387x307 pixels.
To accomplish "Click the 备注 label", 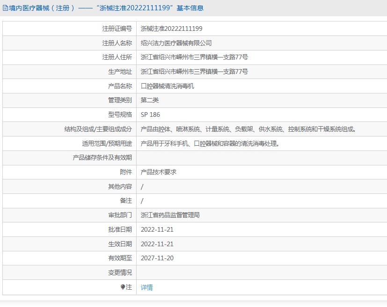I will (x=126, y=200).
